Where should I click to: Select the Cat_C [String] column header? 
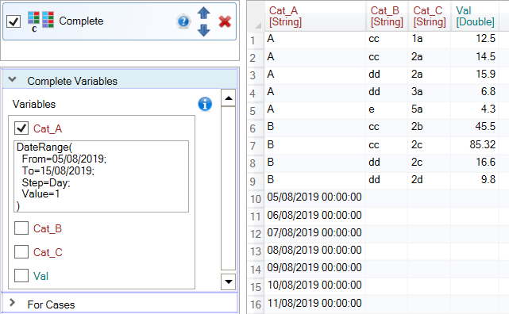(429, 16)
